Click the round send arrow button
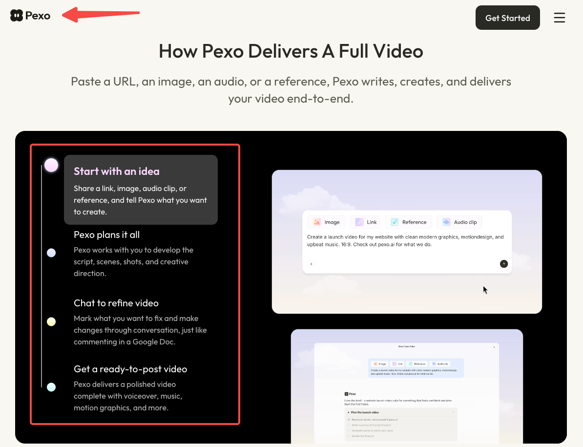The width and height of the screenshot is (583, 447). click(504, 264)
